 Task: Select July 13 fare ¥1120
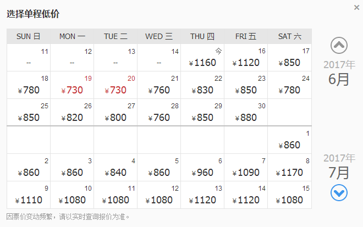[202, 195]
